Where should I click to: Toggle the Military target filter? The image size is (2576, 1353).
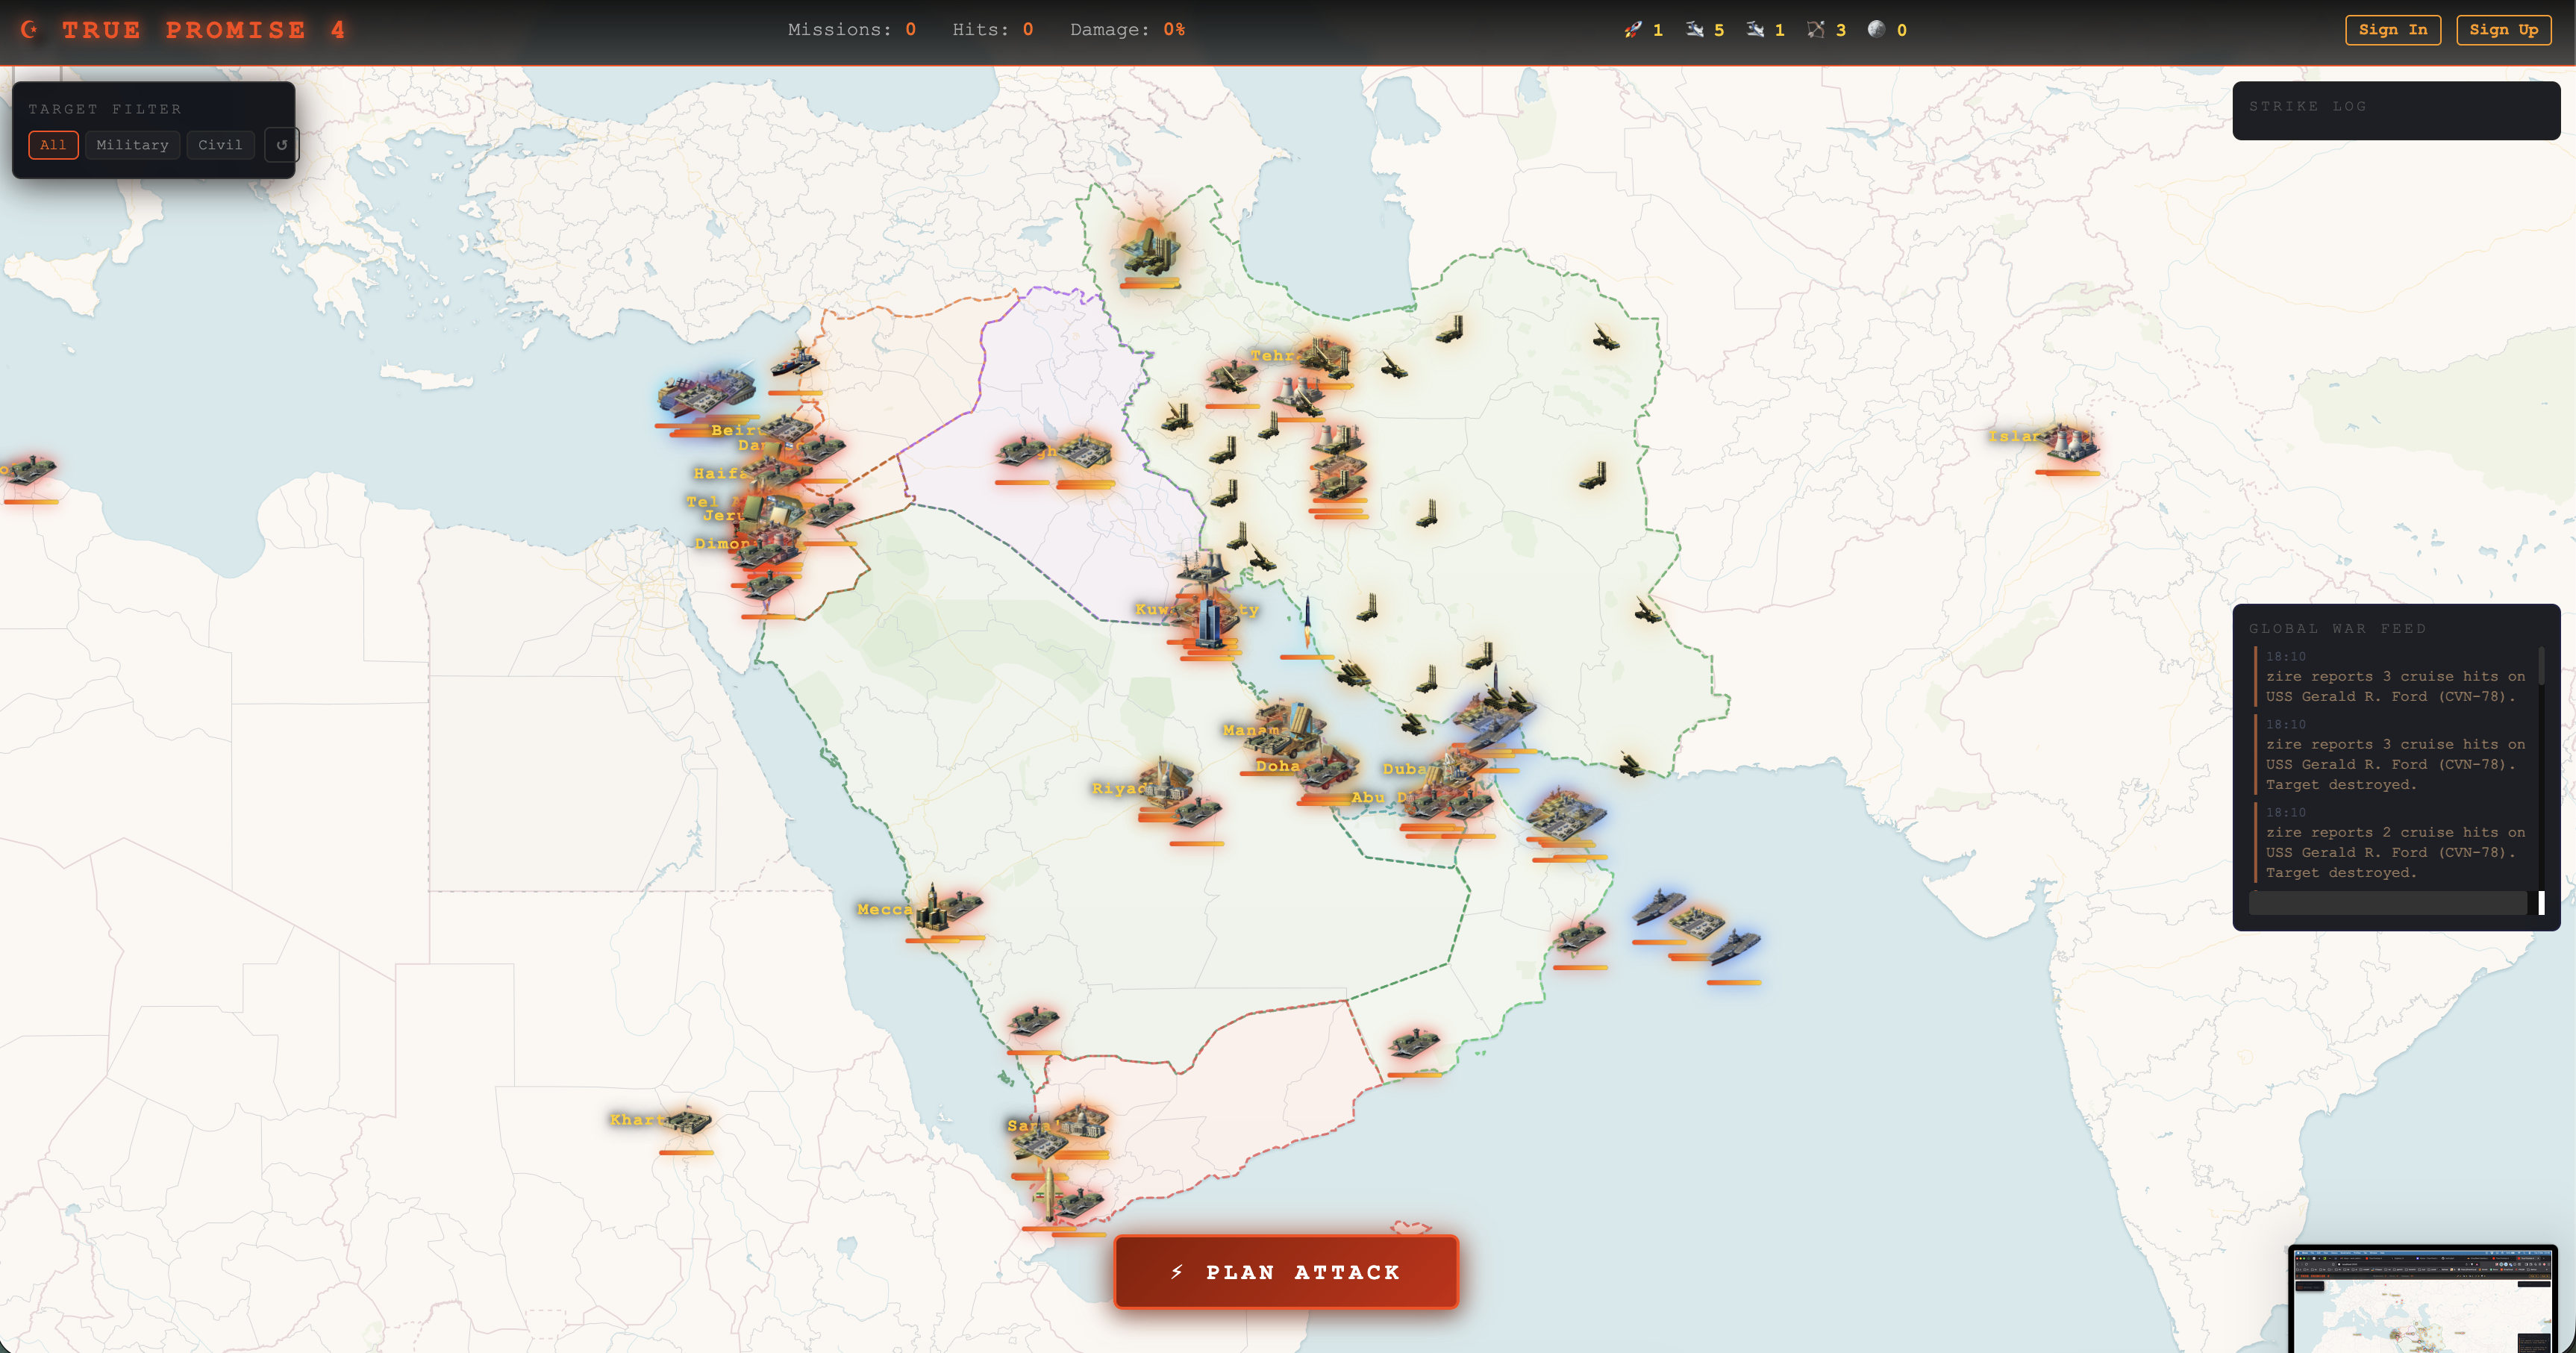pyautogui.click(x=132, y=145)
